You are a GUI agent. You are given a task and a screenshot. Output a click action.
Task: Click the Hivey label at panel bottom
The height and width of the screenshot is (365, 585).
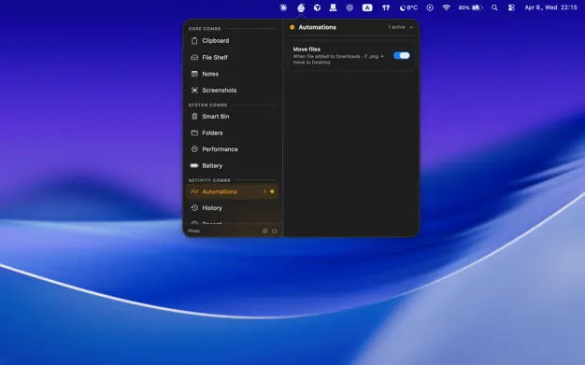pyautogui.click(x=193, y=231)
